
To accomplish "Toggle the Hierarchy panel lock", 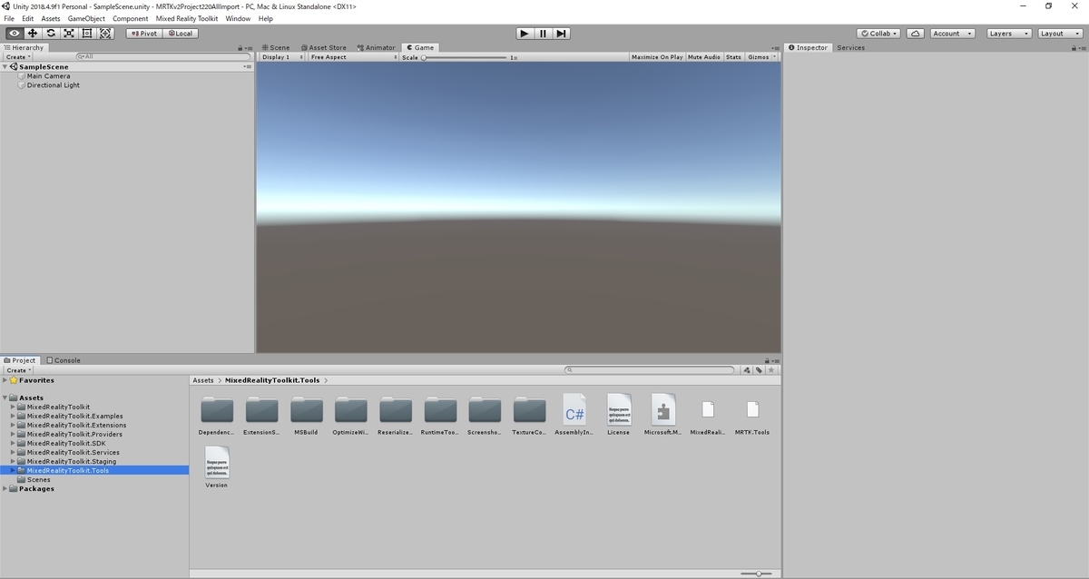I will point(240,47).
